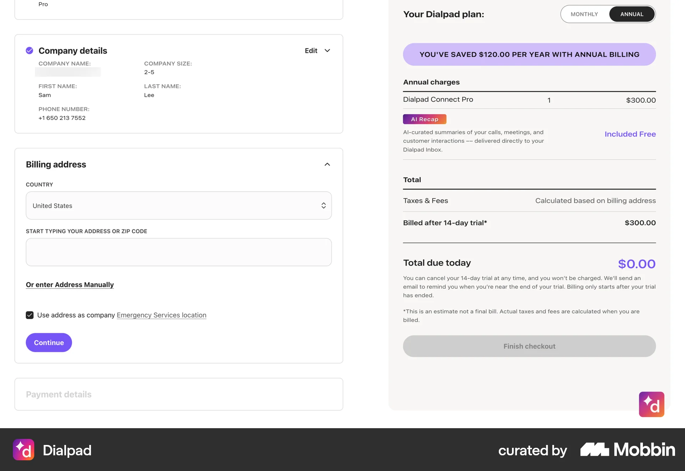The width and height of the screenshot is (685, 471).
Task: Open the Emergency Services location link
Action: (x=161, y=315)
